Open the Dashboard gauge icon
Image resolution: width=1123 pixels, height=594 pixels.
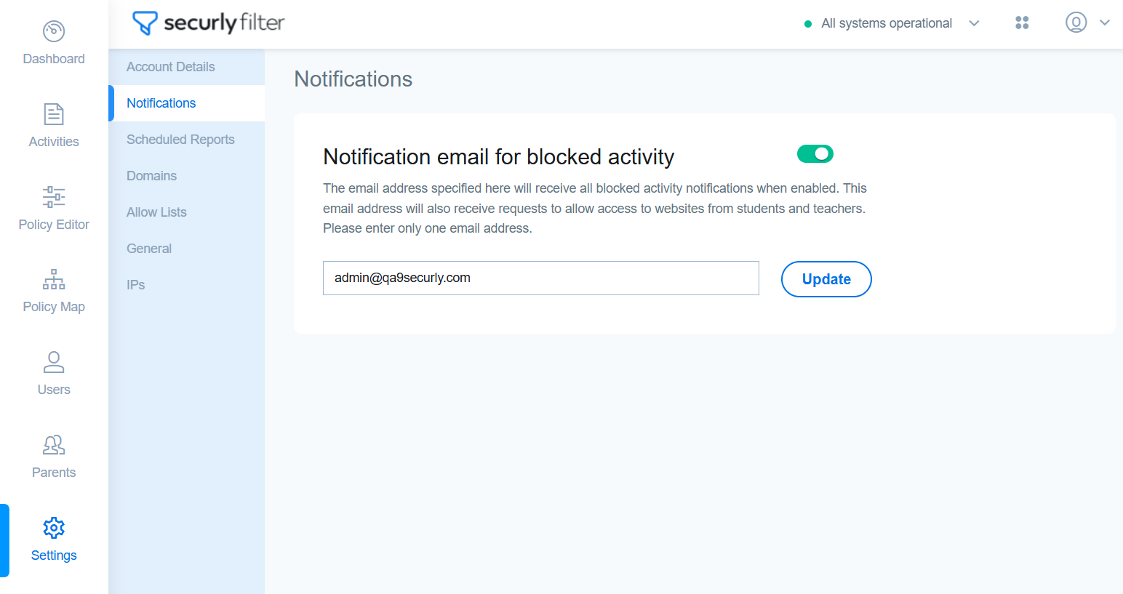(x=54, y=31)
